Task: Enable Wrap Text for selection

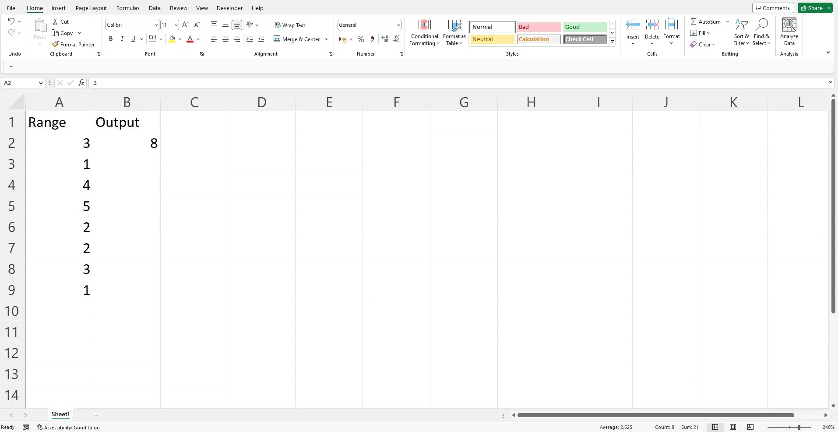Action: (x=290, y=25)
